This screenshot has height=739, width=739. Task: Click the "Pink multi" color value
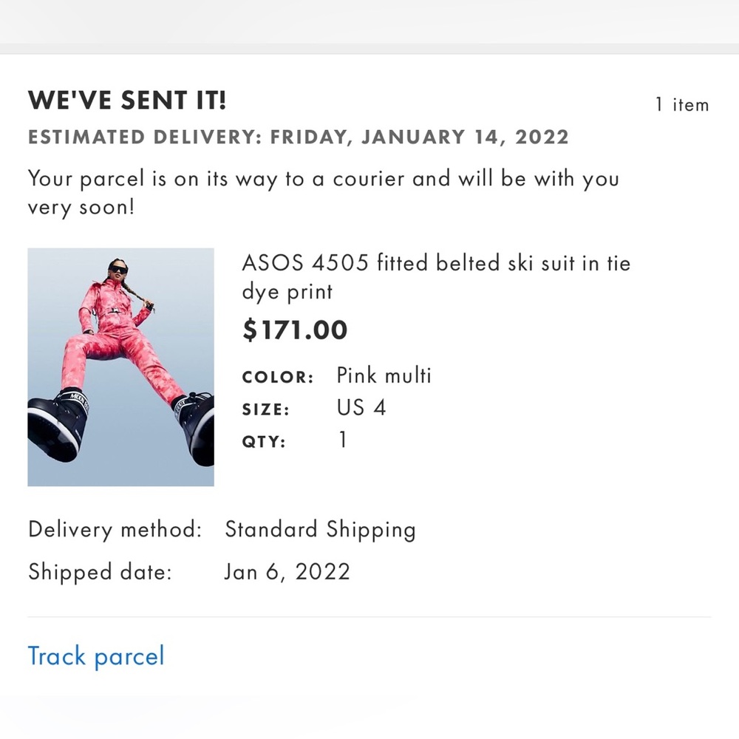383,375
